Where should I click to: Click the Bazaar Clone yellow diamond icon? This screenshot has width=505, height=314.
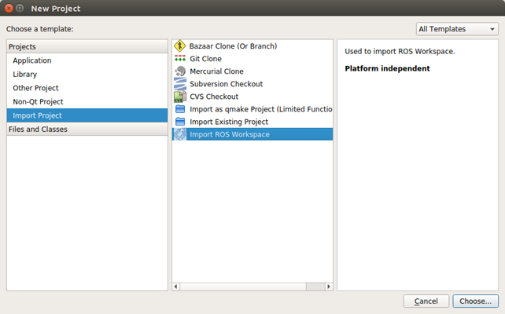click(x=179, y=46)
